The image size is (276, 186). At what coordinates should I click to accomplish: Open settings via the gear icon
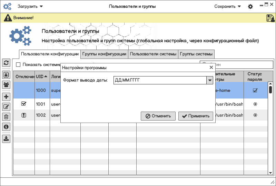(250, 7)
